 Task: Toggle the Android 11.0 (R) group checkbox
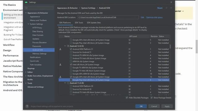[68, 83]
